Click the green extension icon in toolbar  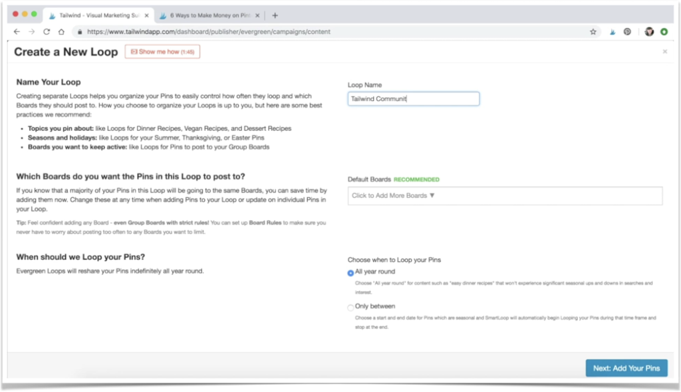[664, 32]
